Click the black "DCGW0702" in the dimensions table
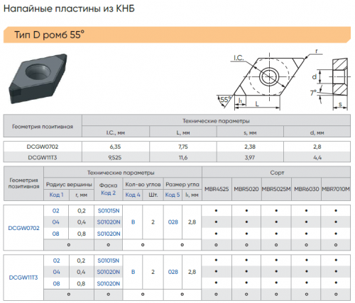 click(43, 147)
